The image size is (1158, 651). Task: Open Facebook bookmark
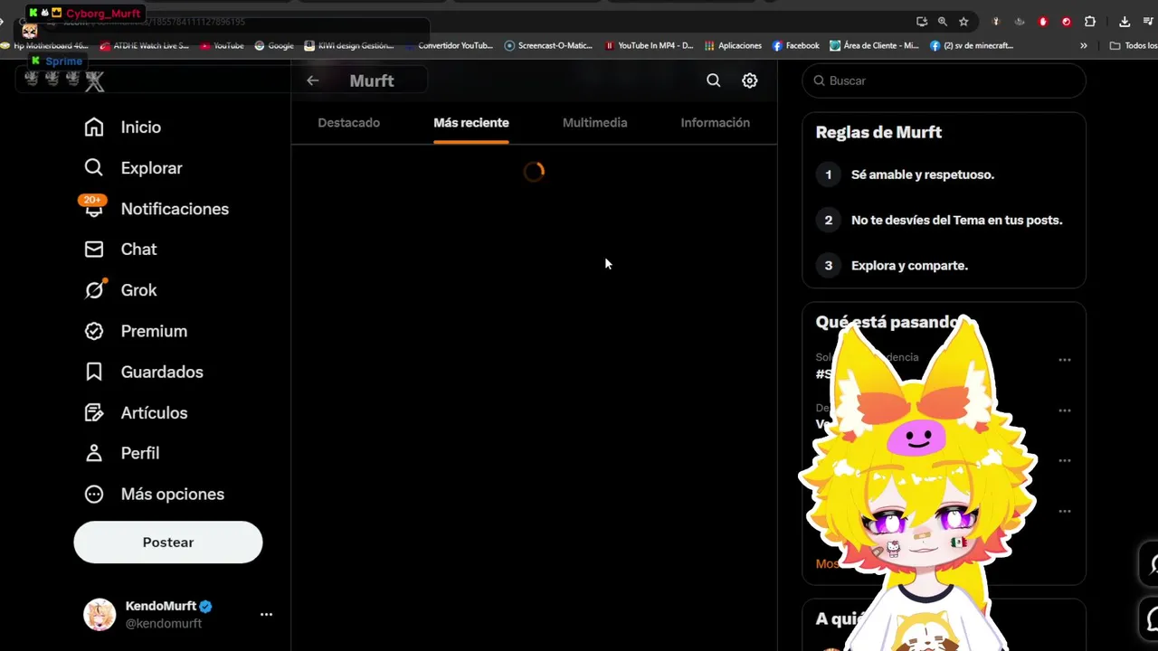click(796, 45)
